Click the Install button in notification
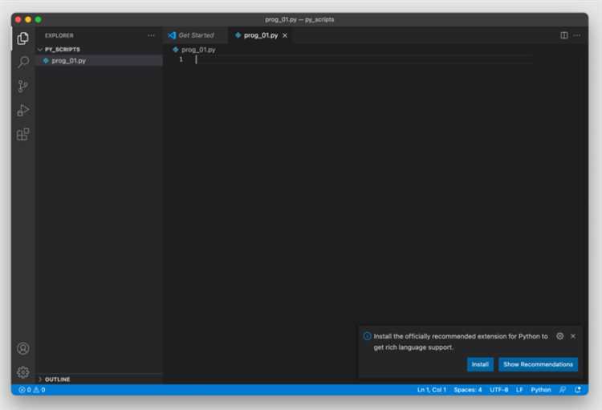The width and height of the screenshot is (602, 410). click(480, 364)
